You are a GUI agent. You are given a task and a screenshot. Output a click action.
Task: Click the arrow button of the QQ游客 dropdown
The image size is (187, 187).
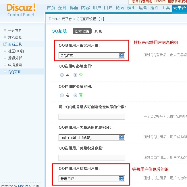[x=122, y=56]
